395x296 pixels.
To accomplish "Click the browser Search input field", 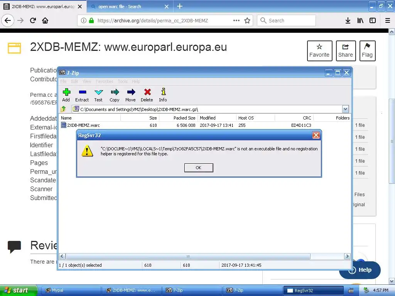I will point(287,20).
